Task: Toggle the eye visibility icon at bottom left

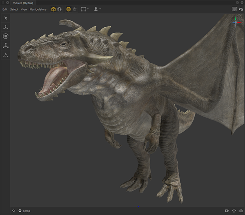Action: (14, 211)
